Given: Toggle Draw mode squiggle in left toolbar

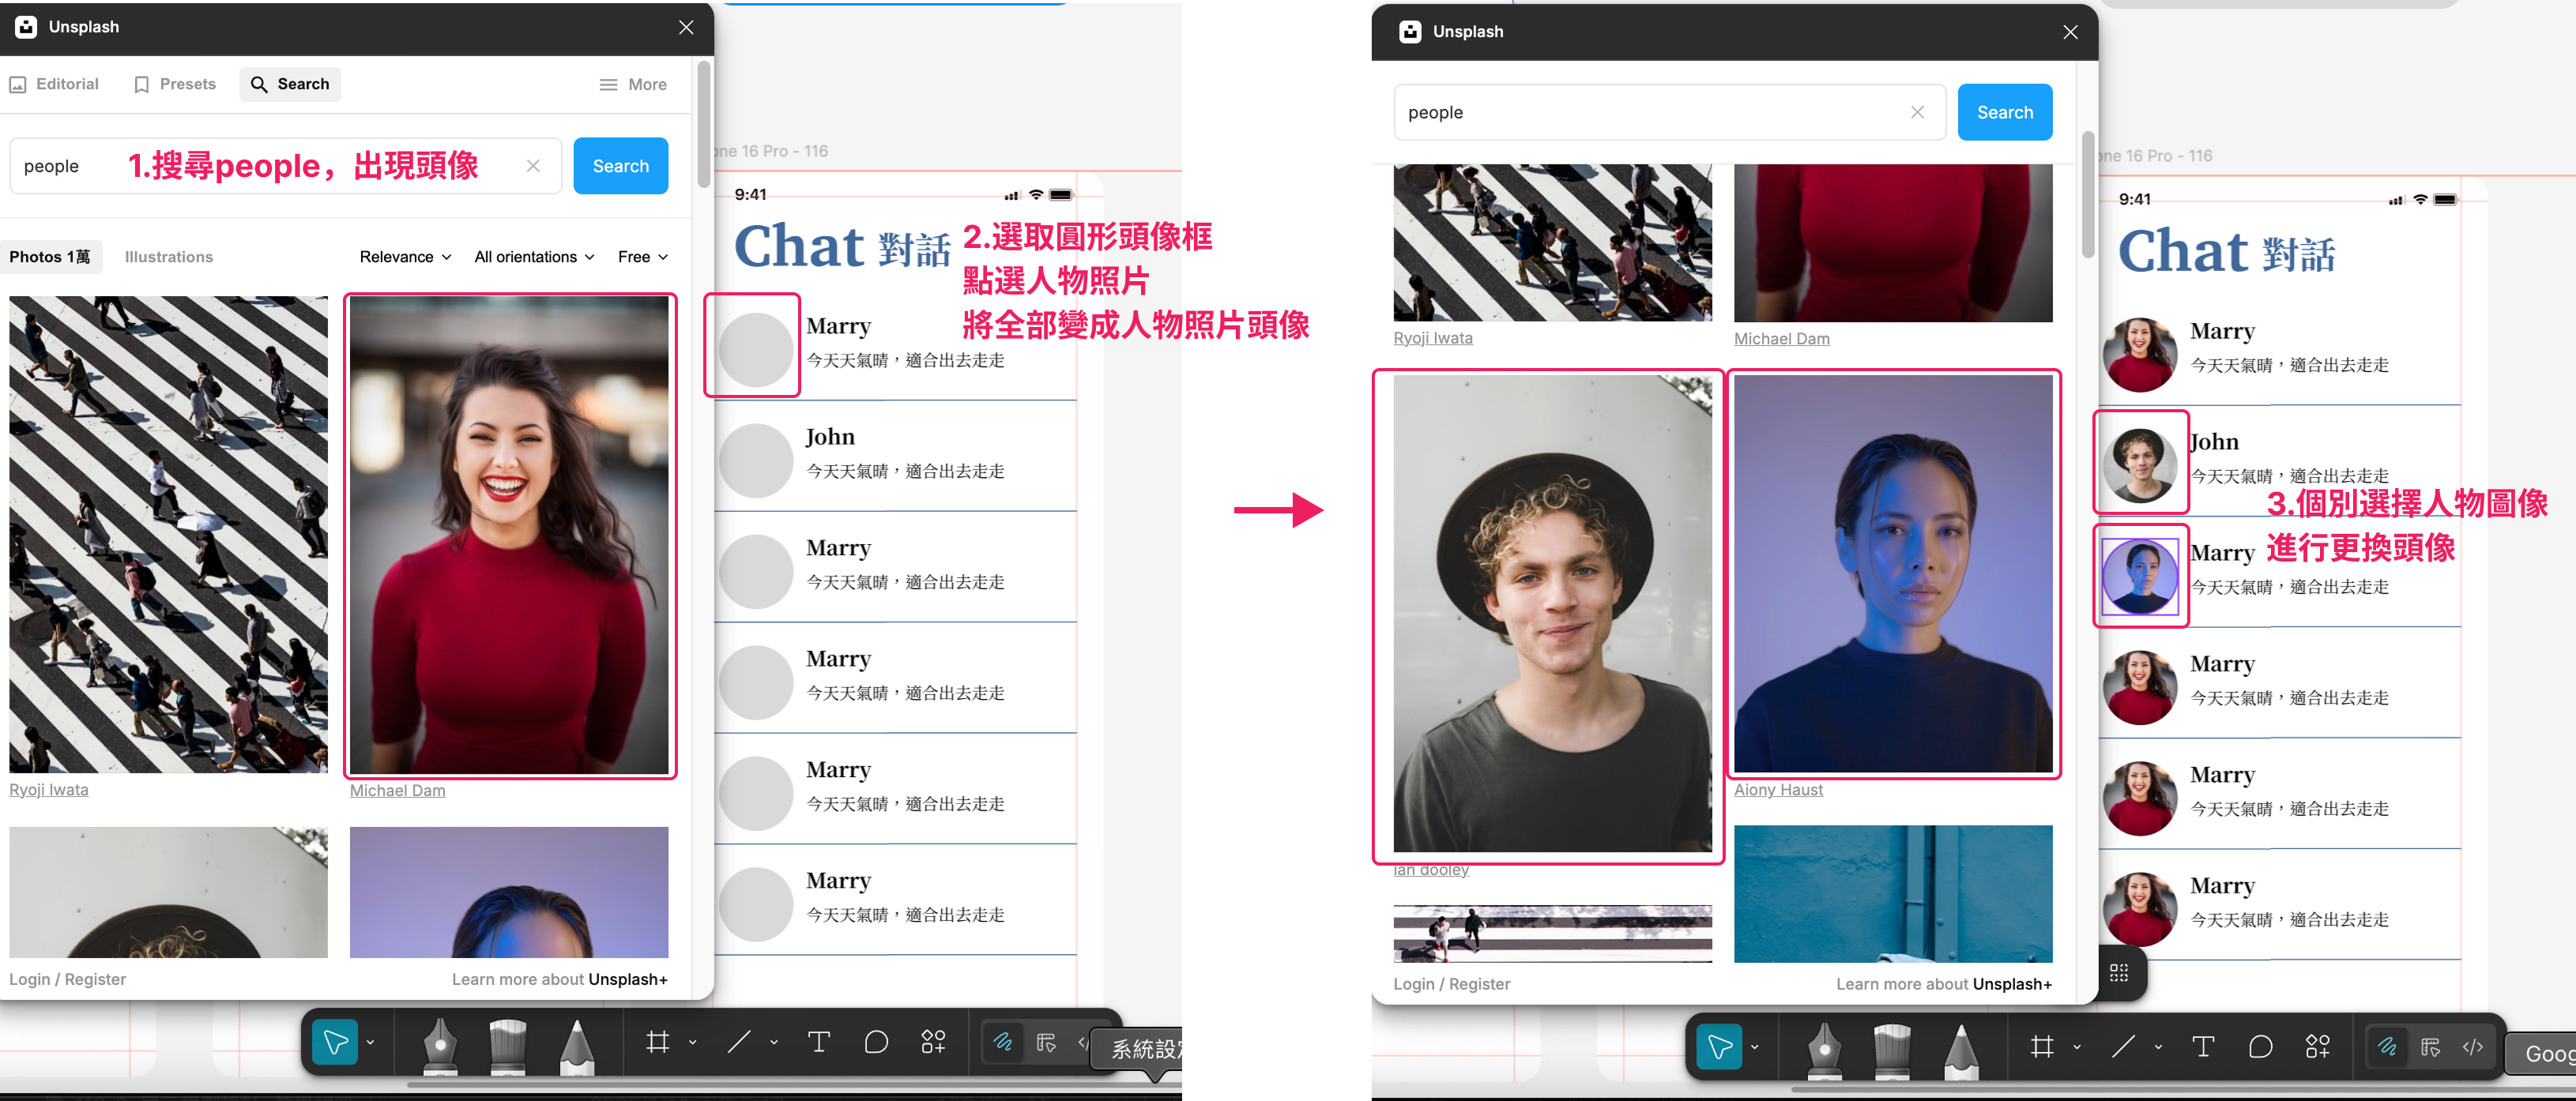Looking at the screenshot, I should pyautogui.click(x=1002, y=1042).
